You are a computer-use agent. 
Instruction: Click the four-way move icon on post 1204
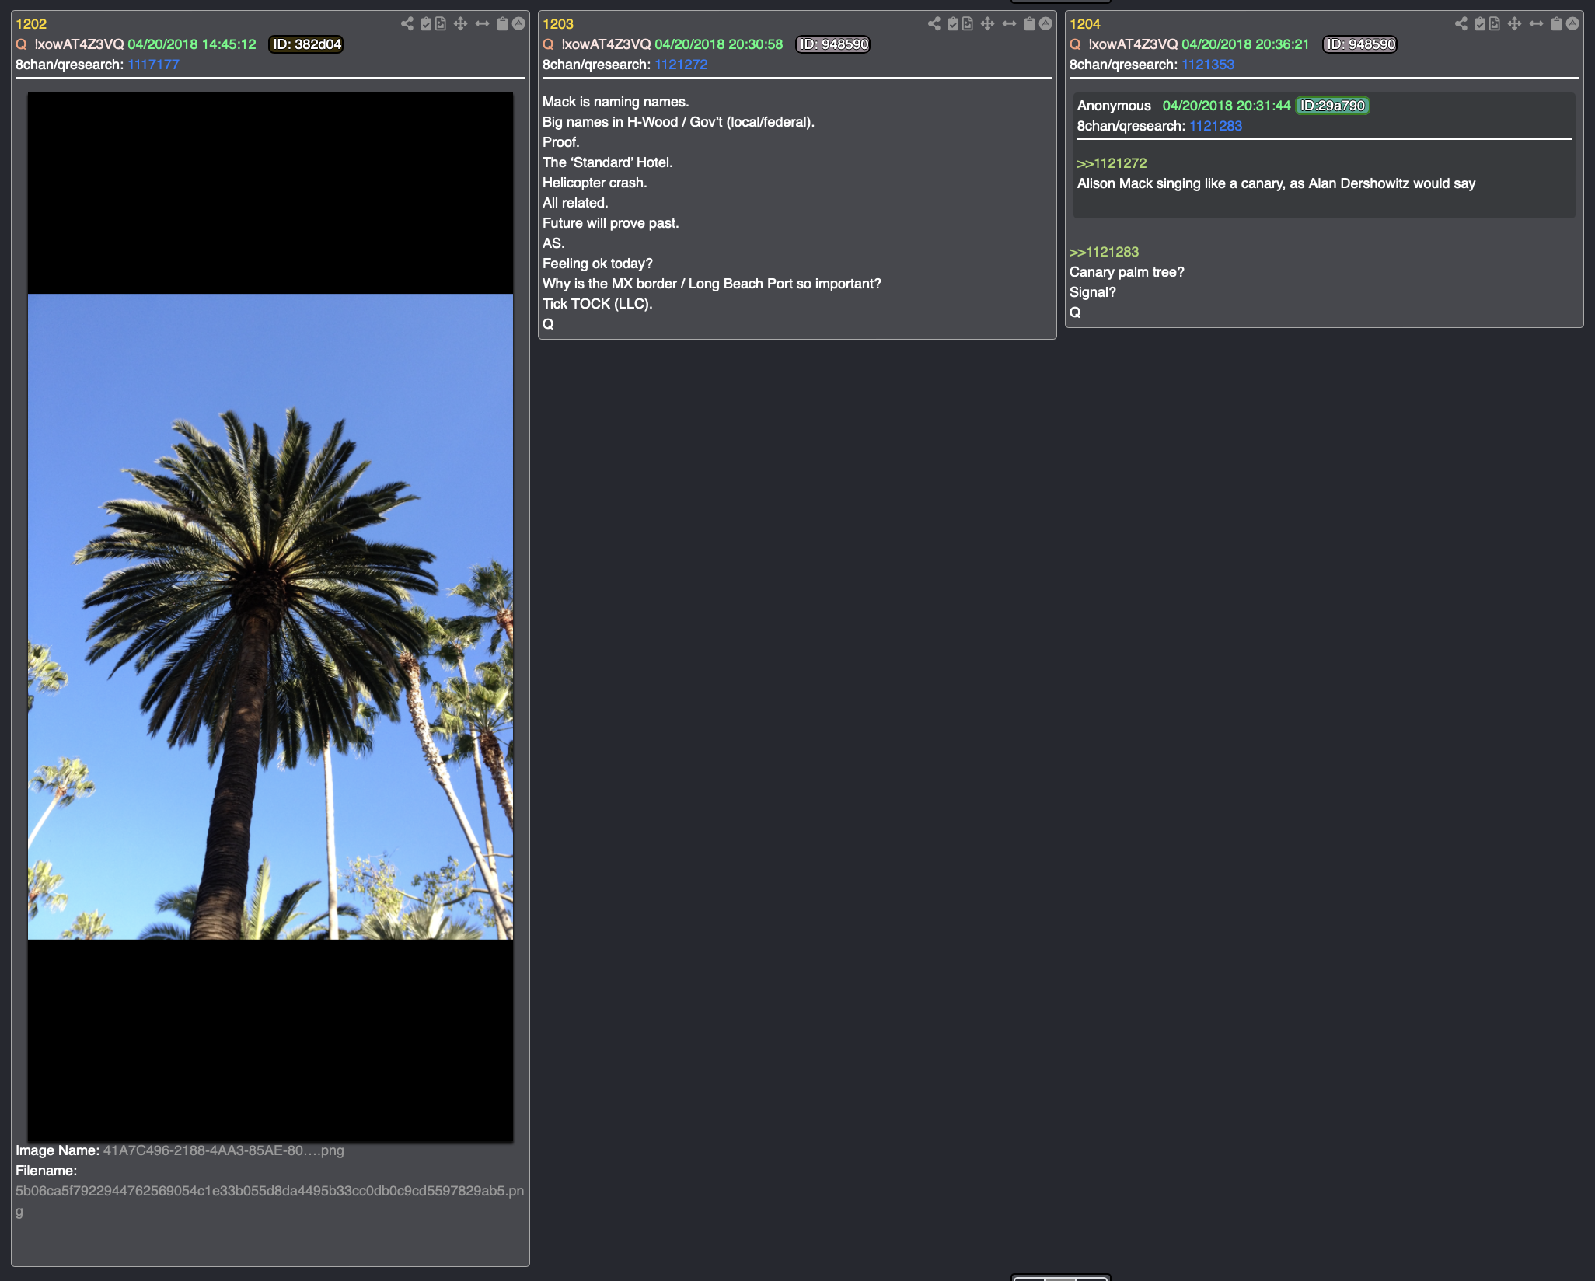coord(1515,24)
